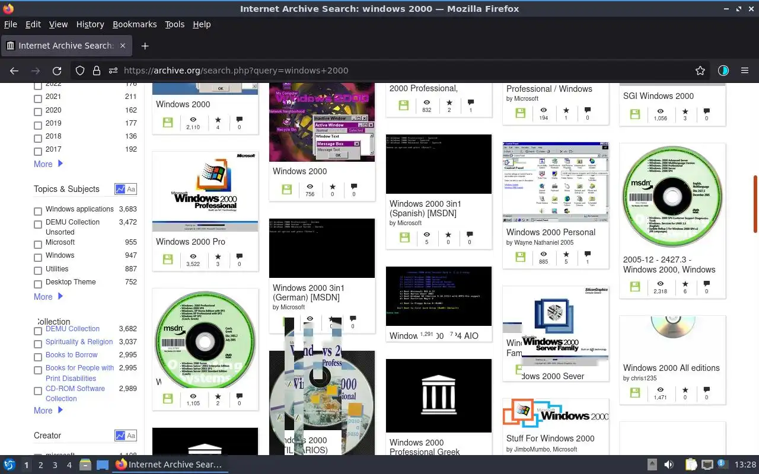759x474 pixels.
Task: Open the File menu
Action: click(x=10, y=24)
